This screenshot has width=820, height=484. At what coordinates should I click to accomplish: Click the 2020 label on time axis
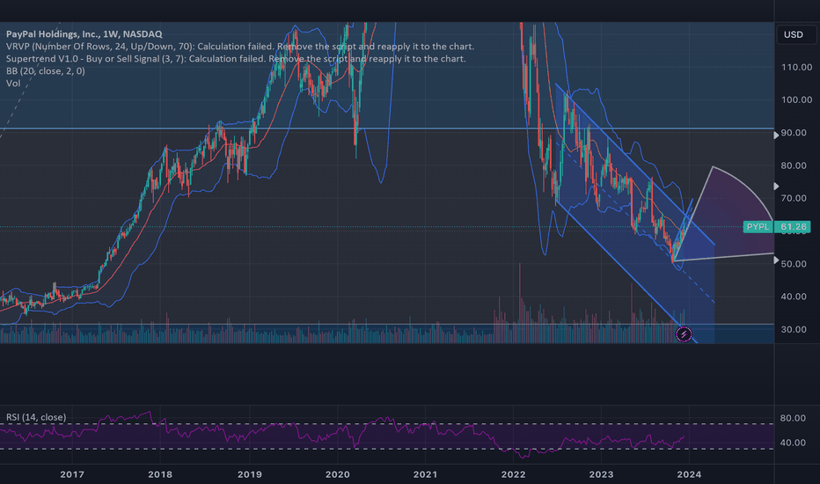(337, 474)
